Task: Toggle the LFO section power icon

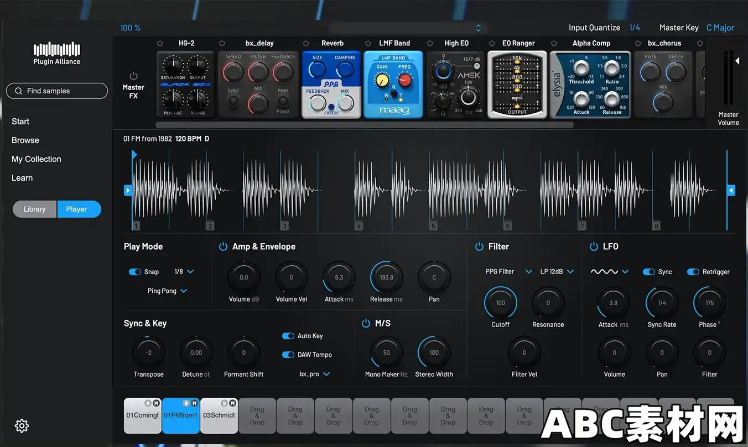Action: 594,246
